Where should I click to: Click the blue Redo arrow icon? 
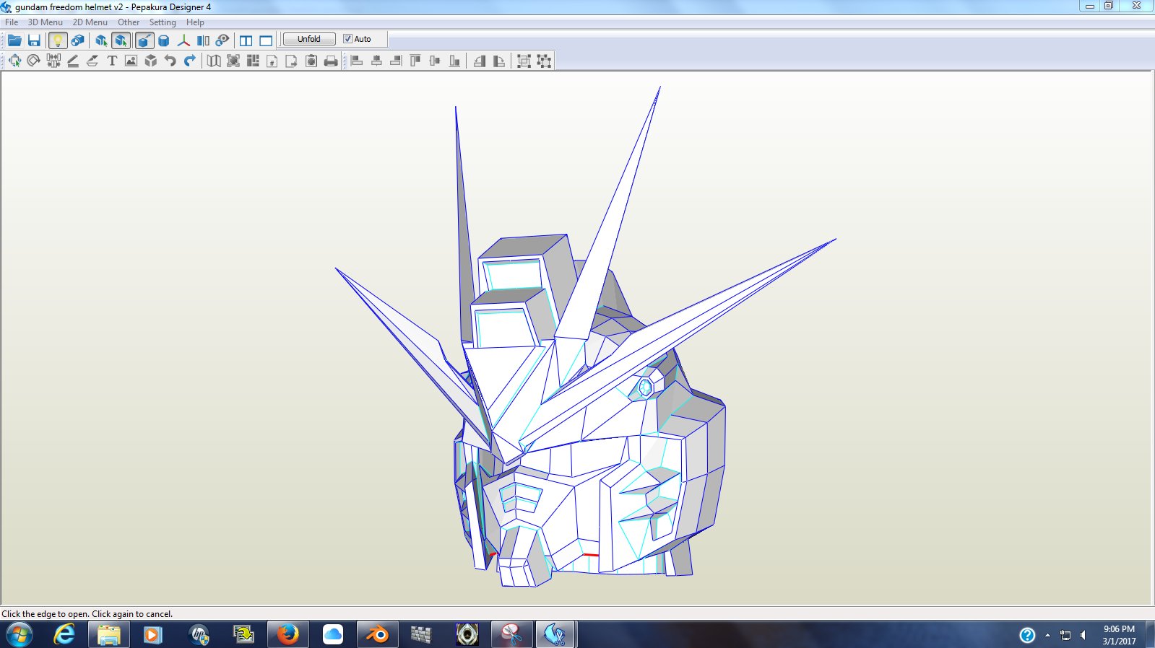190,61
